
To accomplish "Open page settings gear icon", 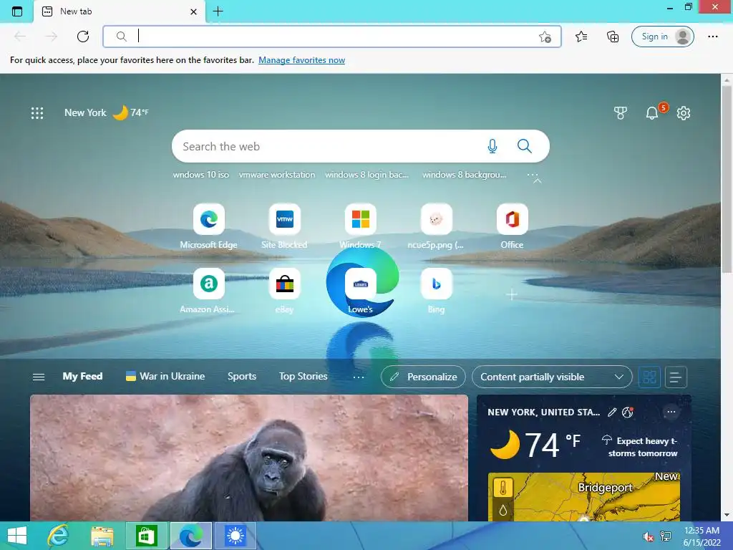I will (x=684, y=112).
